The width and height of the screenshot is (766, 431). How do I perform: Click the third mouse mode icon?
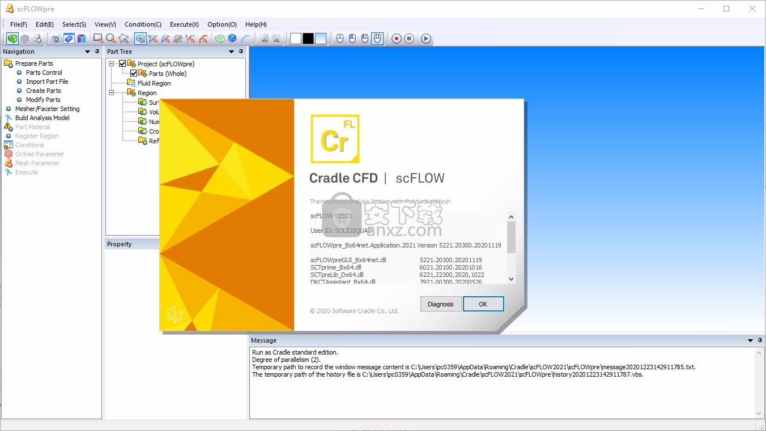click(365, 39)
